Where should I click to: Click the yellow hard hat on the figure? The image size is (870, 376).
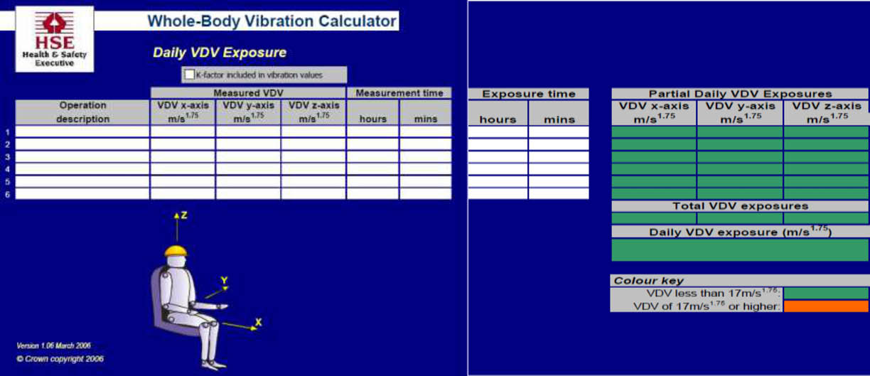pos(175,250)
